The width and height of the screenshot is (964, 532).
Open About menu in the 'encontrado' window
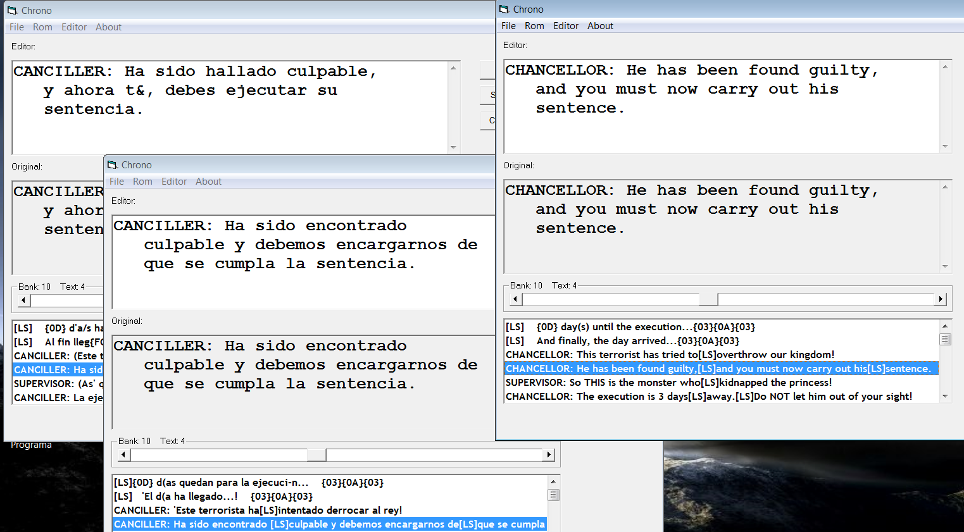[208, 182]
